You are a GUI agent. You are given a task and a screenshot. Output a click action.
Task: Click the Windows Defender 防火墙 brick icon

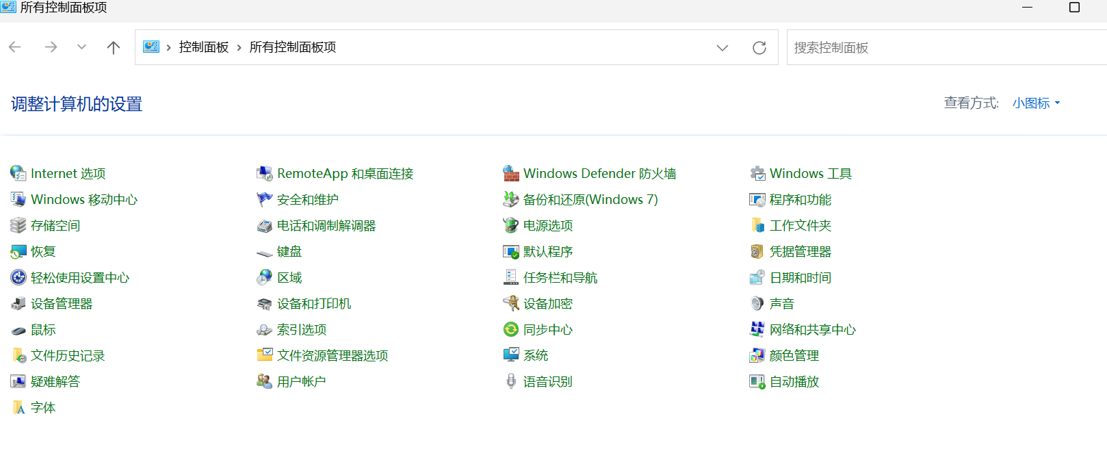point(511,173)
